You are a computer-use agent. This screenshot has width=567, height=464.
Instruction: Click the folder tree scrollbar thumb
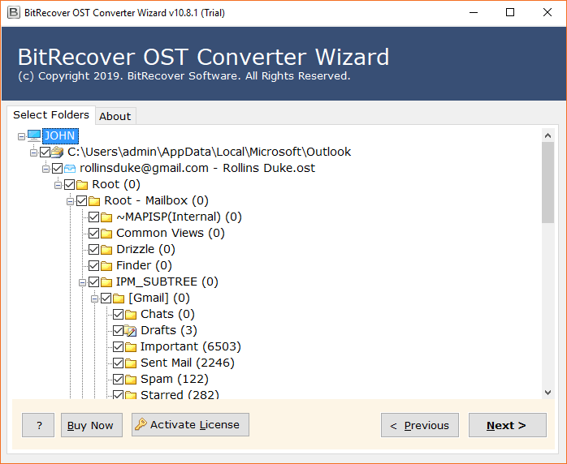click(548, 183)
